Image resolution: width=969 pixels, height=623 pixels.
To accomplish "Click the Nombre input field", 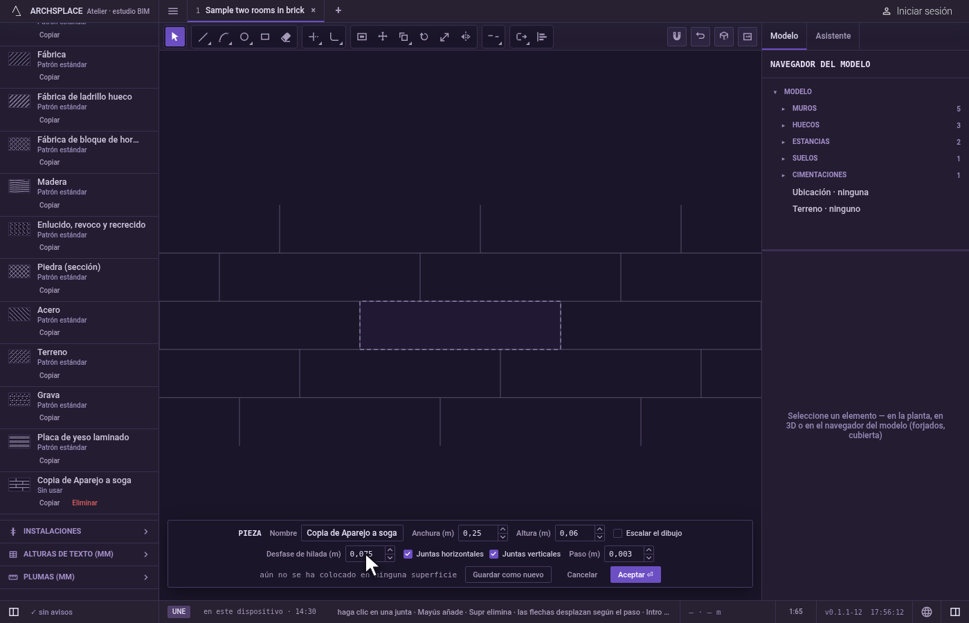I will [x=352, y=533].
